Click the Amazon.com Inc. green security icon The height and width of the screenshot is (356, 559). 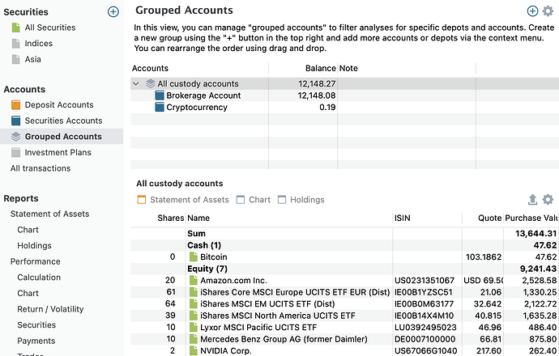point(193,280)
